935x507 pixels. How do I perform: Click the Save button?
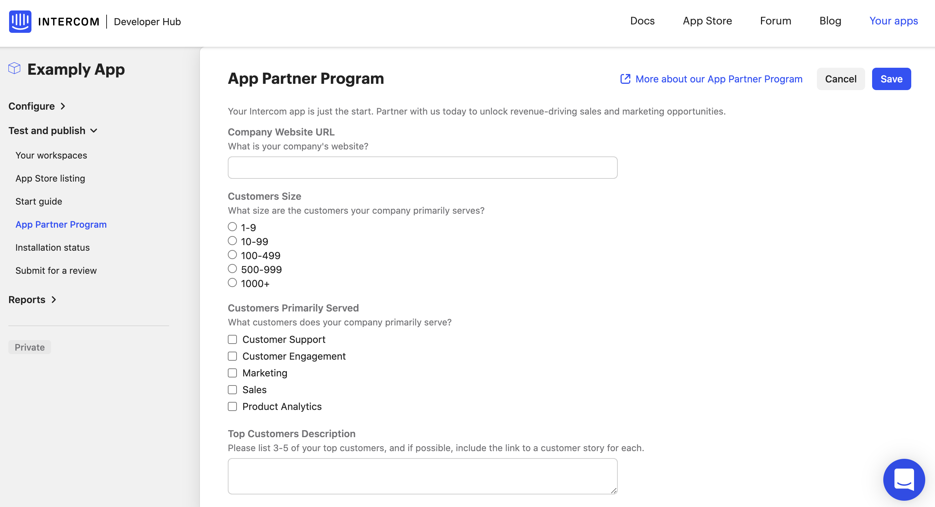tap(891, 79)
